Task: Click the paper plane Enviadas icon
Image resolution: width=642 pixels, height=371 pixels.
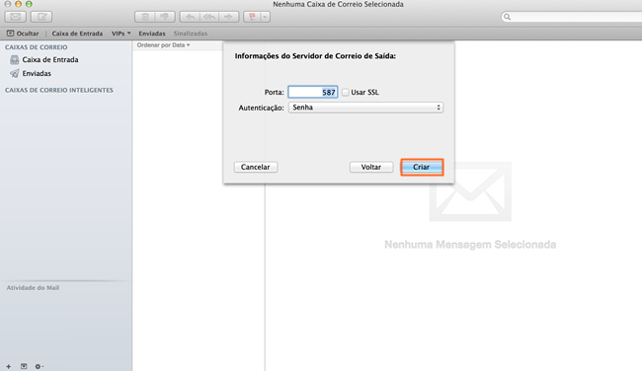Action: click(x=15, y=74)
